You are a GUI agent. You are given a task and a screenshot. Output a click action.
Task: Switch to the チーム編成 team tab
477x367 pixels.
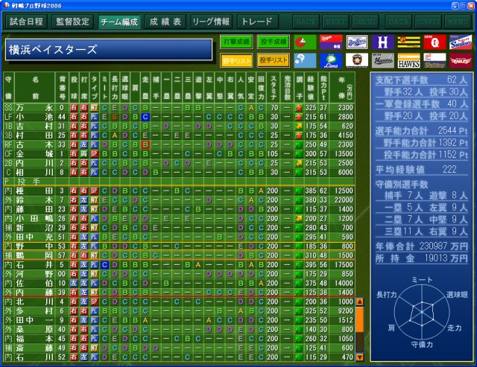click(119, 22)
